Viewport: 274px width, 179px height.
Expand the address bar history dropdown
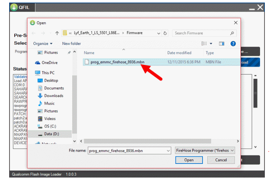click(x=158, y=33)
